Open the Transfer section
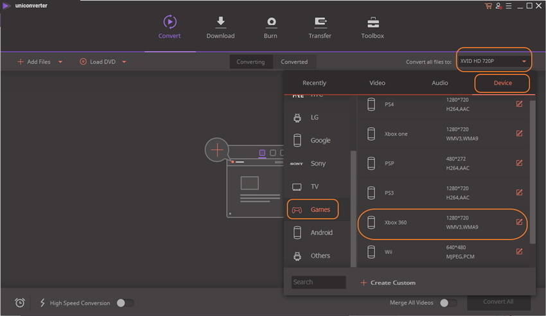546x316 pixels. coord(320,27)
